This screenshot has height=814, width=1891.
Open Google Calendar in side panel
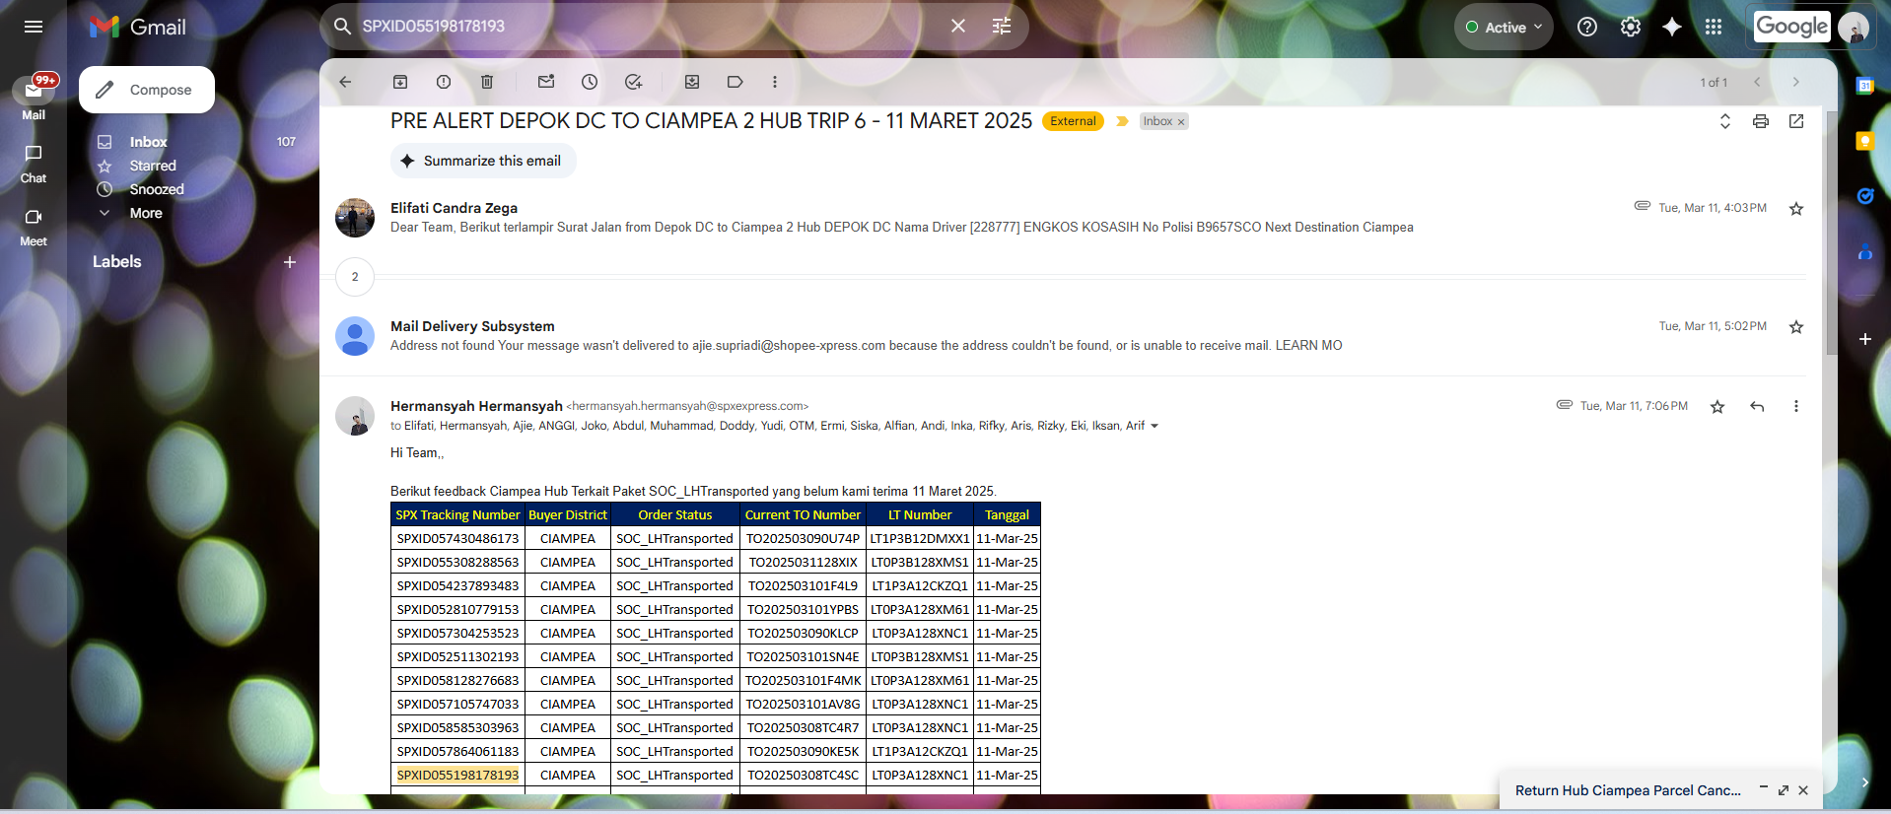1865,86
